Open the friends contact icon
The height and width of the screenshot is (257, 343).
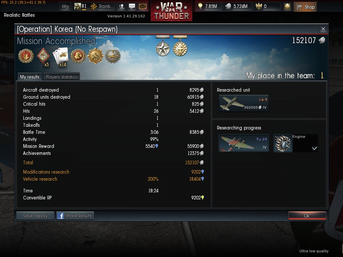click(121, 7)
